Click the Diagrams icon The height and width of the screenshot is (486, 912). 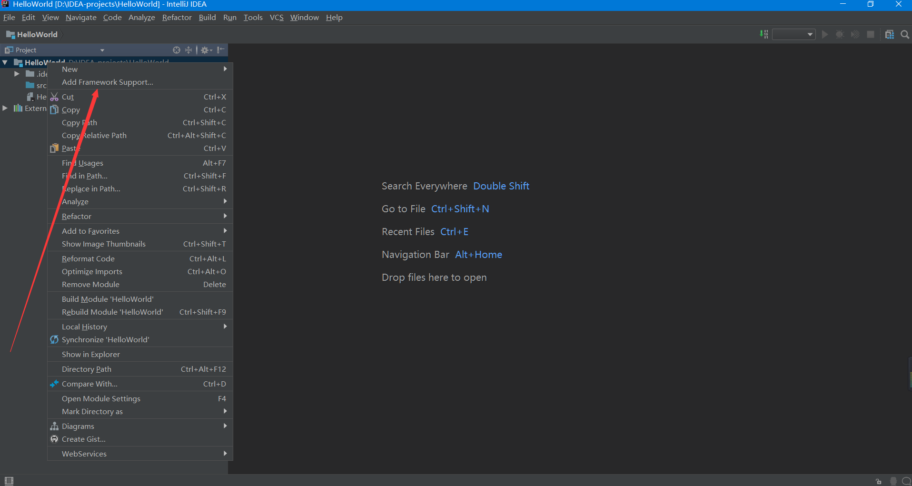(x=54, y=426)
